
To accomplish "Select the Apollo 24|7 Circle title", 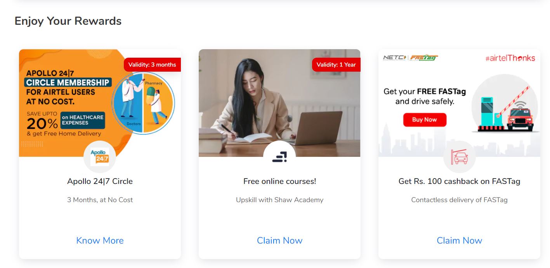I will tap(100, 181).
